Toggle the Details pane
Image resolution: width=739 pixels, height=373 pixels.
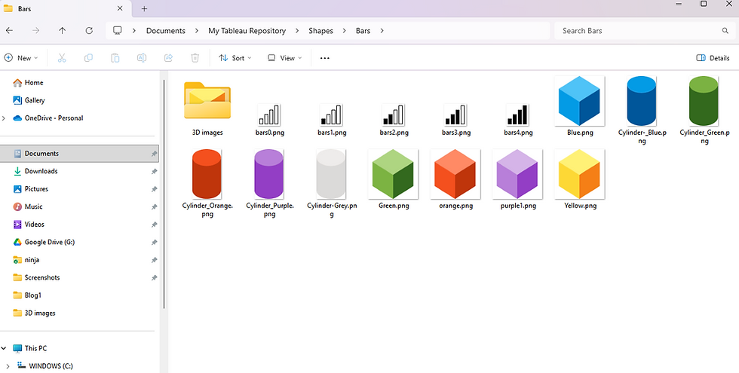pyautogui.click(x=713, y=58)
